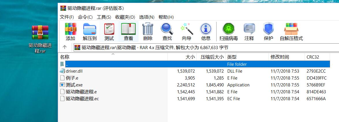
Task: Select the 驱动隐藏进程.ec file name
Action: pyautogui.click(x=82, y=98)
